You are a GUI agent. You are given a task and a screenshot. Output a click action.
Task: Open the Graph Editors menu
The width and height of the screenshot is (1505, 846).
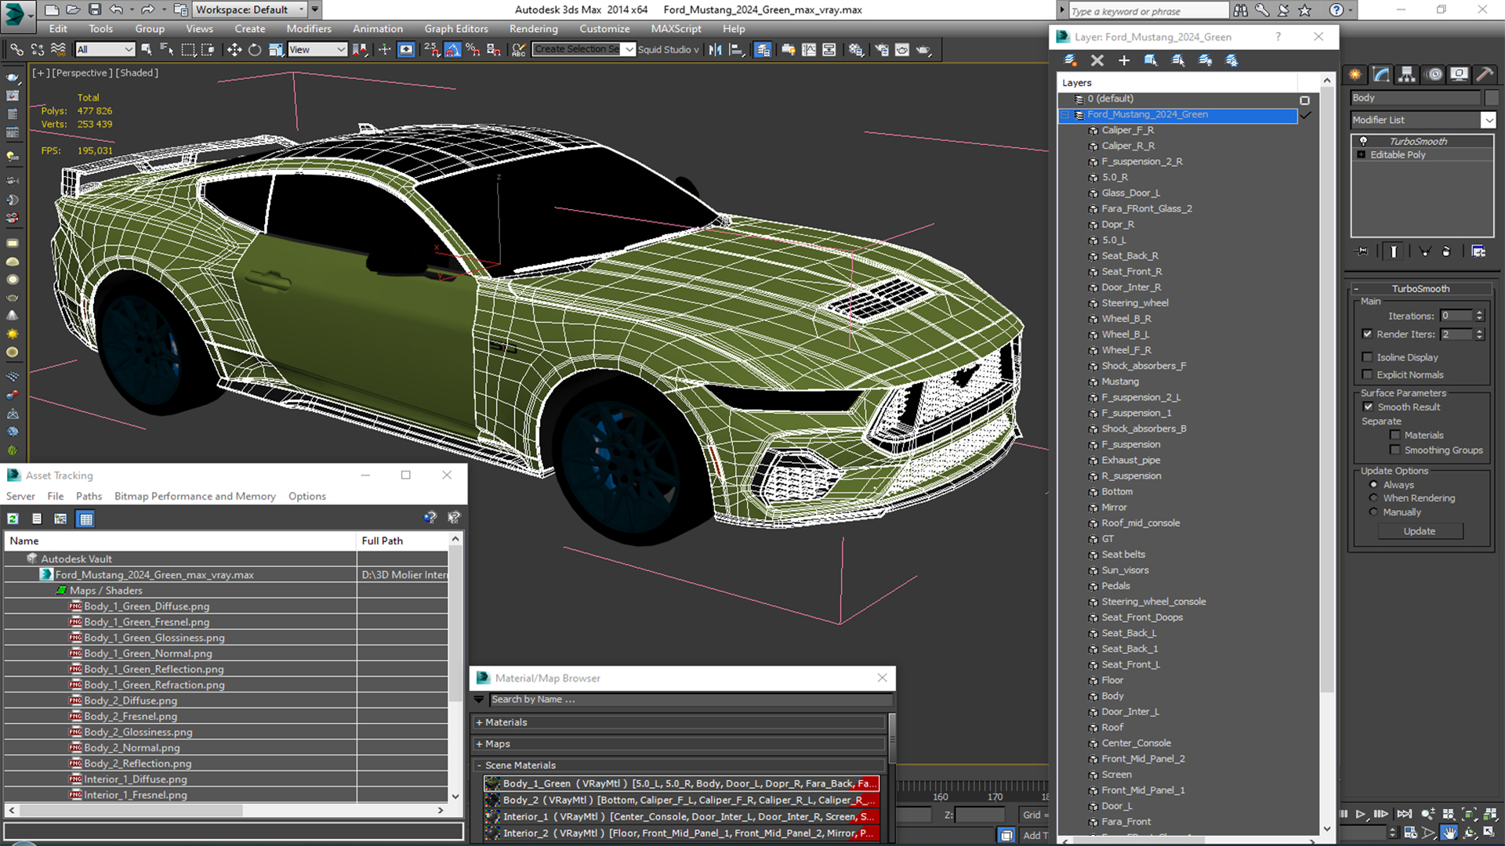pos(456,29)
